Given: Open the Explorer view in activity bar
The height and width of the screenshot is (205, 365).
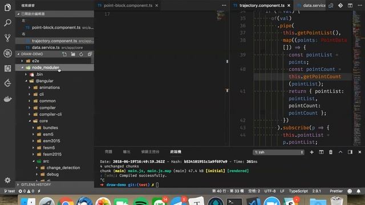Looking at the screenshot, I should pos(7,7).
